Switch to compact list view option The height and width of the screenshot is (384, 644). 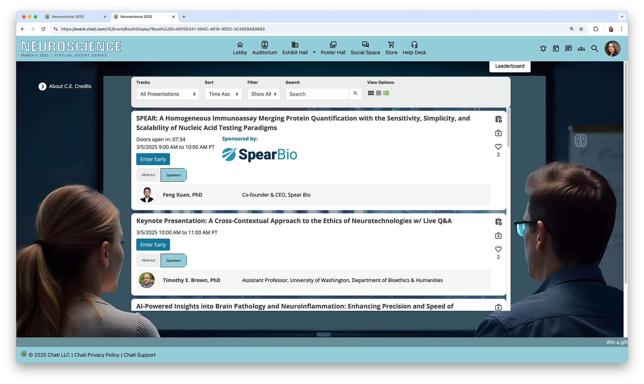[x=379, y=93]
